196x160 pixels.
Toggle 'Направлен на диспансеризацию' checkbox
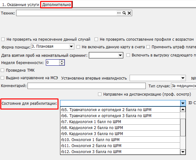tap(100, 94)
